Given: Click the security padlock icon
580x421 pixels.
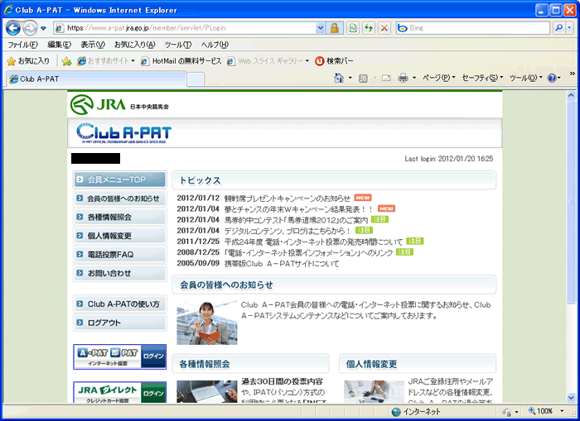Looking at the screenshot, I should point(335,28).
